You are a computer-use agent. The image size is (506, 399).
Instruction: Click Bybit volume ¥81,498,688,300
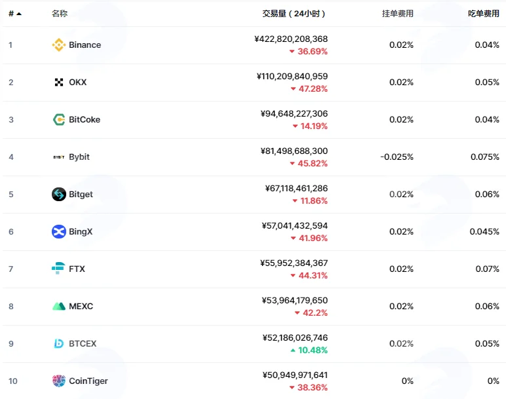(294, 151)
